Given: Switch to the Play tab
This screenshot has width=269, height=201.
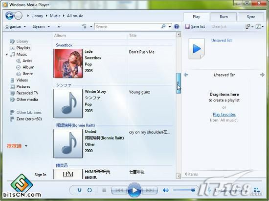Looking at the screenshot, I should [196, 17].
